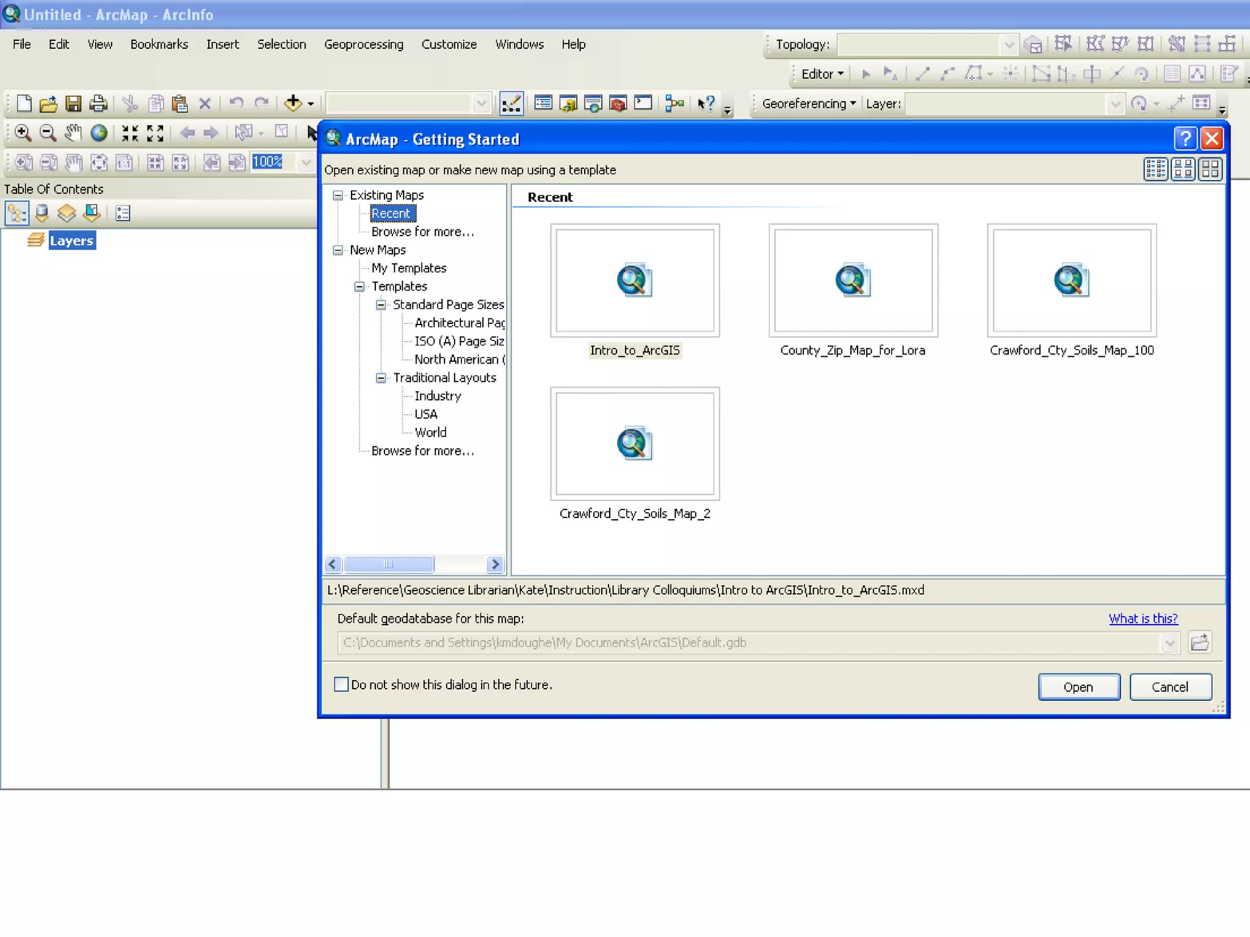Open the Editor toolbar icon
This screenshot has width=1250, height=937.
pos(511,104)
